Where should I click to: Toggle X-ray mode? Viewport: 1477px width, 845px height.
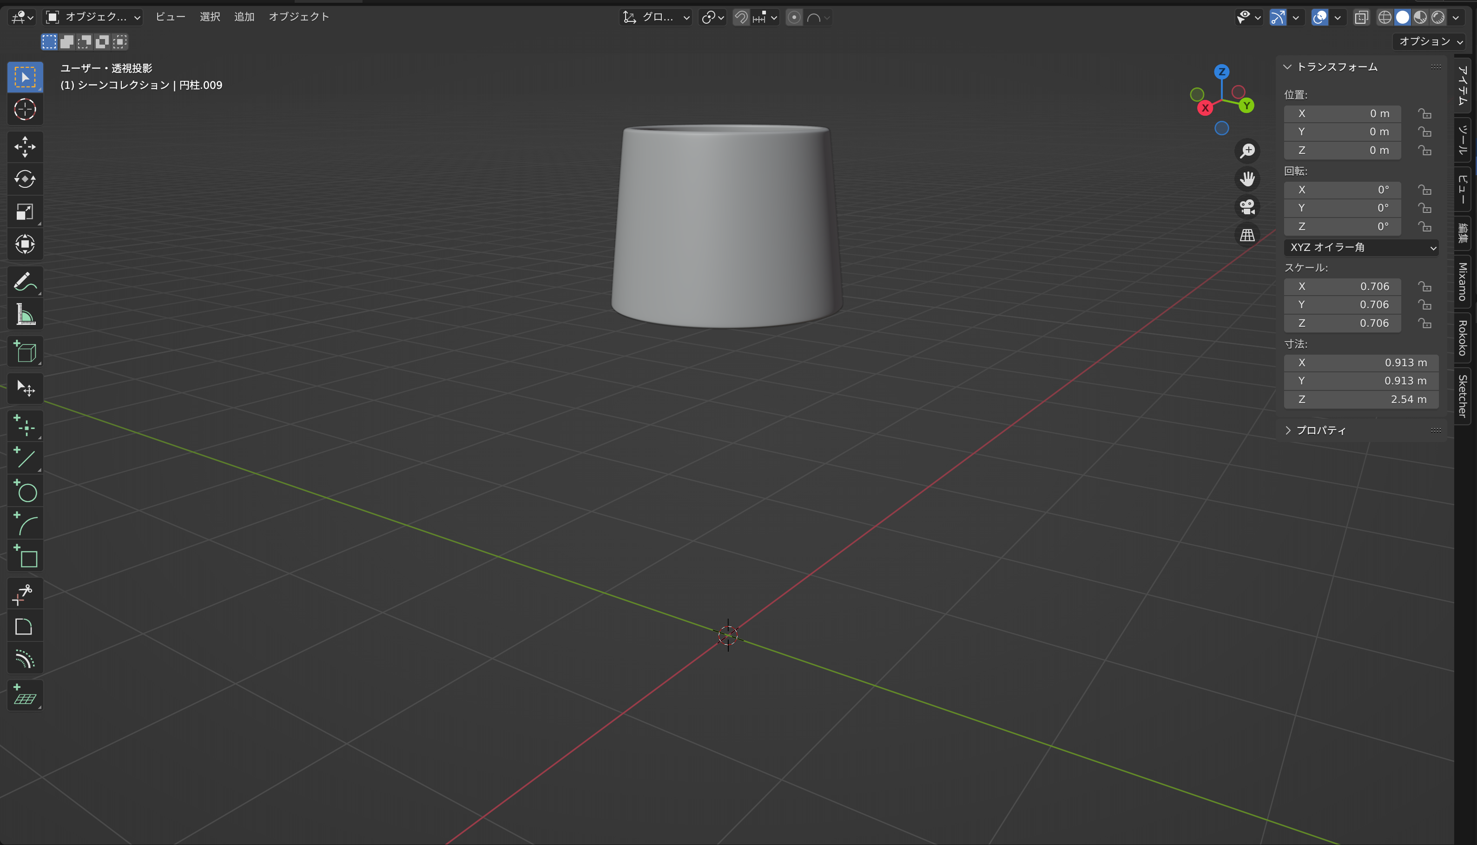(x=1361, y=17)
